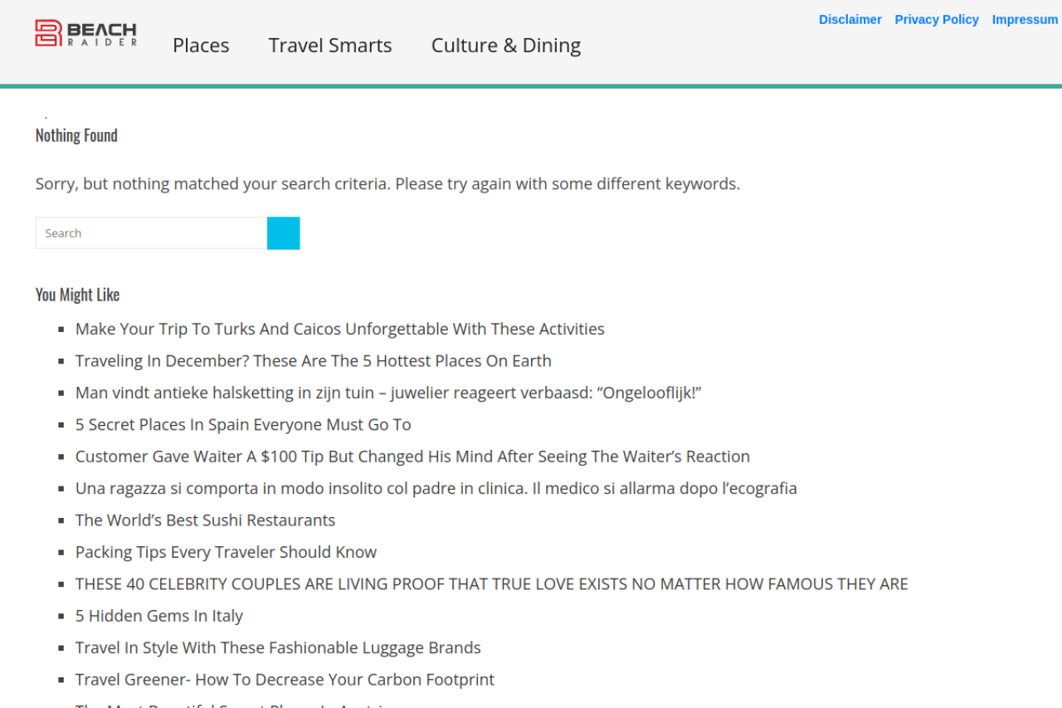The image size is (1062, 708).
Task: Open the $100 tip waiter story
Action: point(412,457)
